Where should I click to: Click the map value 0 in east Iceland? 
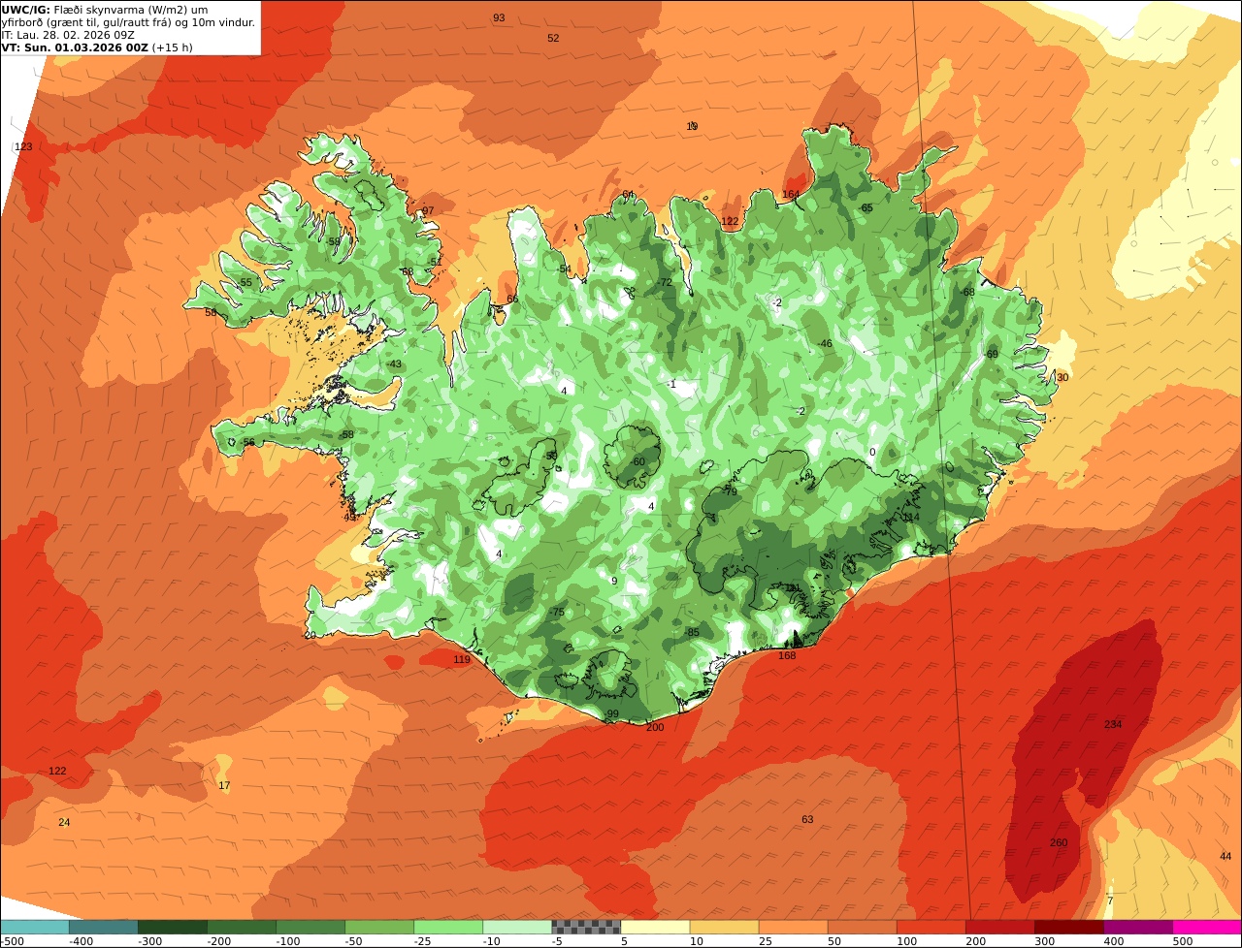tap(872, 452)
